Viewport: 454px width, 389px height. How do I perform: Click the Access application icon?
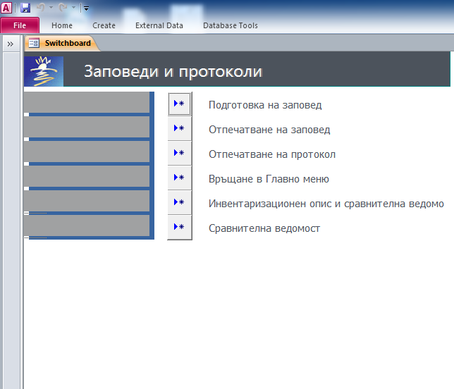coord(6,8)
